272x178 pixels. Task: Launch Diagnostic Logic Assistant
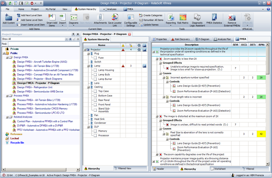(197, 20)
